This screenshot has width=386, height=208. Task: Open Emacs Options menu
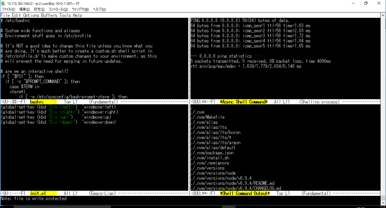[x=31, y=15]
